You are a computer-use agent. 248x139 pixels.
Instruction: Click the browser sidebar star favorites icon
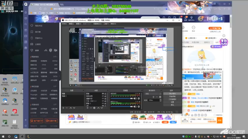click(x=26, y=12)
